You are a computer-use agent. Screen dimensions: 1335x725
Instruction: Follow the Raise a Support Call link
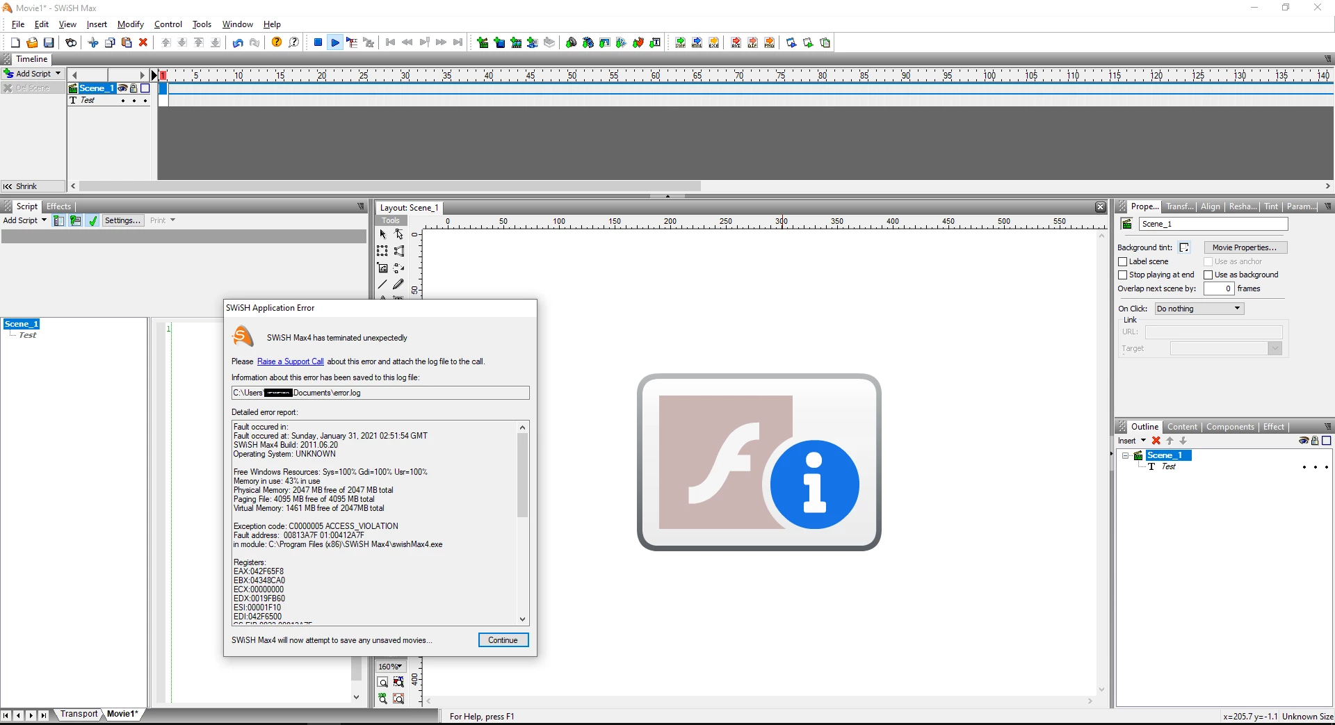pos(291,361)
